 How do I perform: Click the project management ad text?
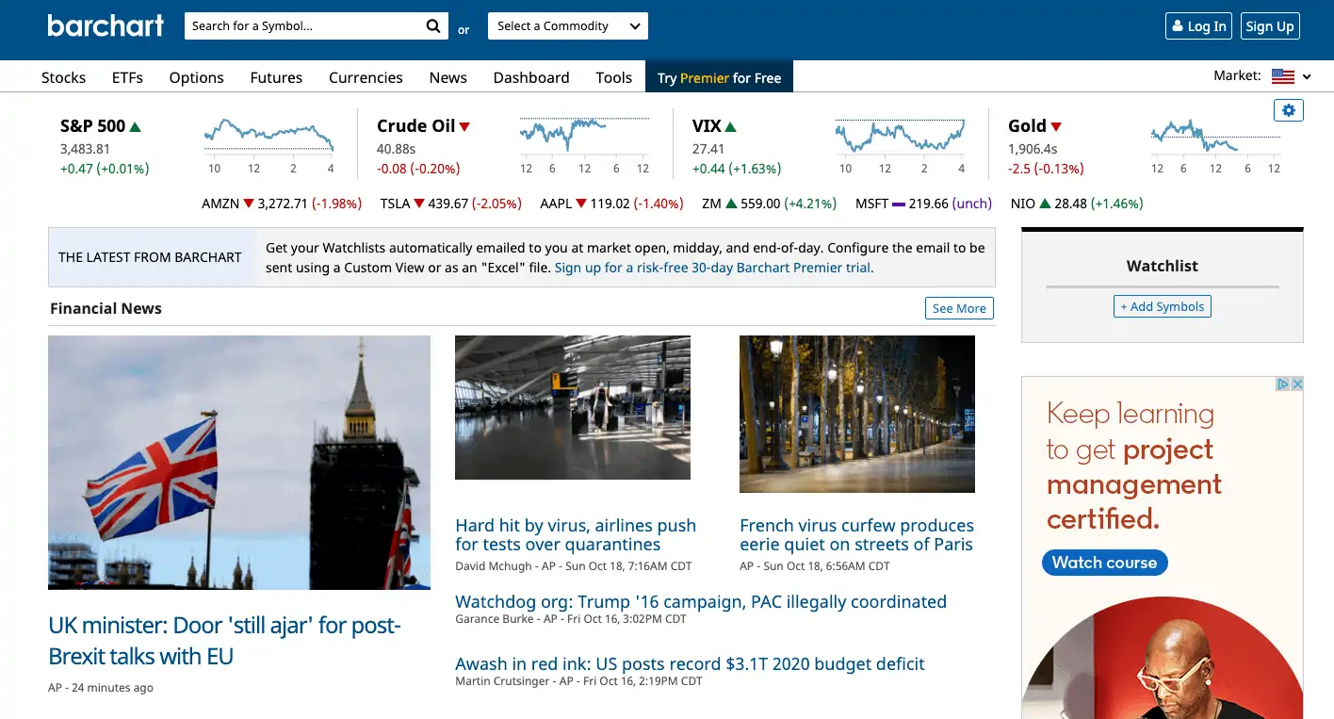point(1134,466)
